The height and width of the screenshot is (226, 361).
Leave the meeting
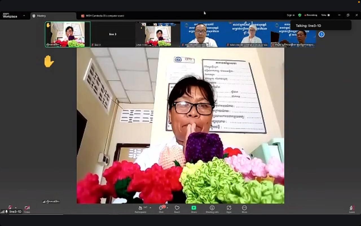pyautogui.click(x=352, y=209)
